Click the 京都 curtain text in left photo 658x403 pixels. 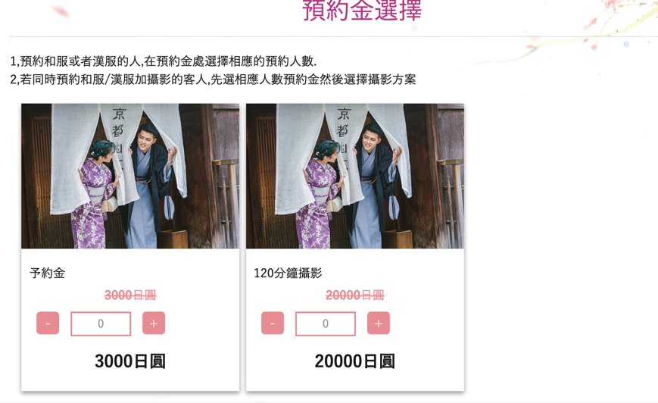(119, 123)
